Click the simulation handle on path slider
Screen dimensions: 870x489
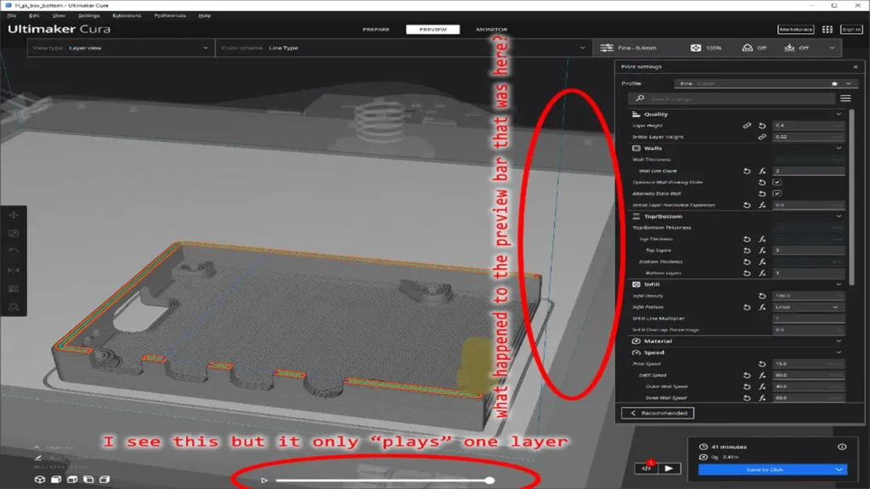click(x=489, y=481)
